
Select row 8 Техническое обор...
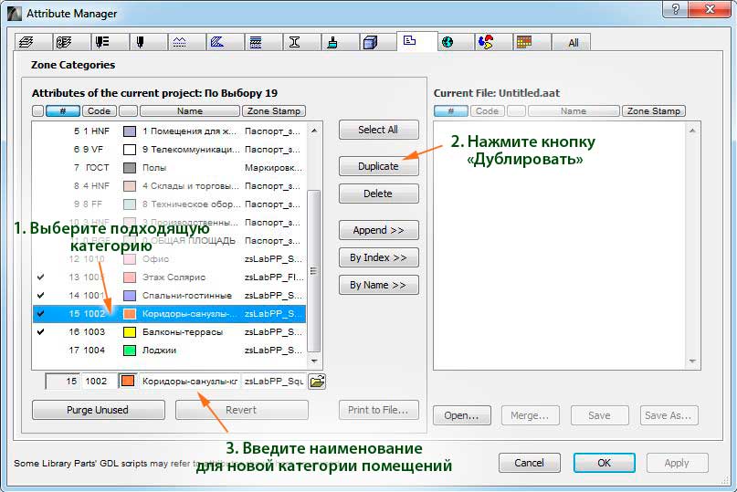(x=169, y=204)
